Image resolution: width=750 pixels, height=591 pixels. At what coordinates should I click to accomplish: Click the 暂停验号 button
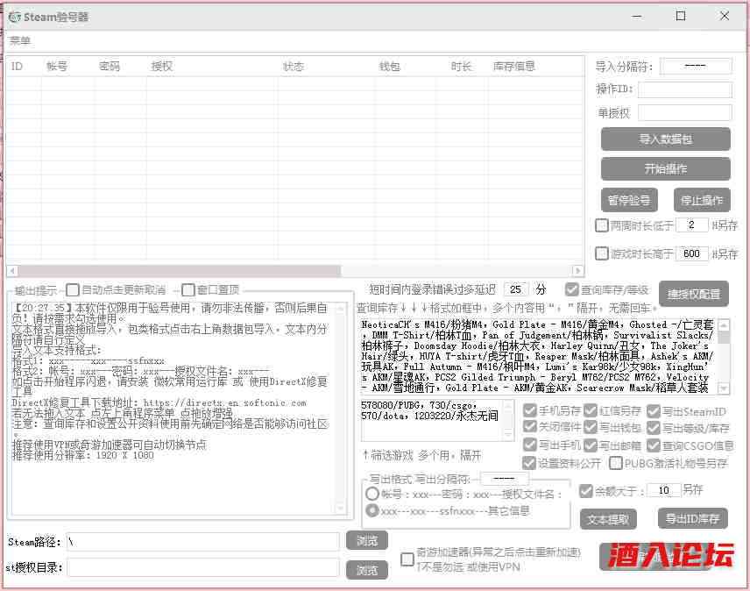pyautogui.click(x=629, y=200)
